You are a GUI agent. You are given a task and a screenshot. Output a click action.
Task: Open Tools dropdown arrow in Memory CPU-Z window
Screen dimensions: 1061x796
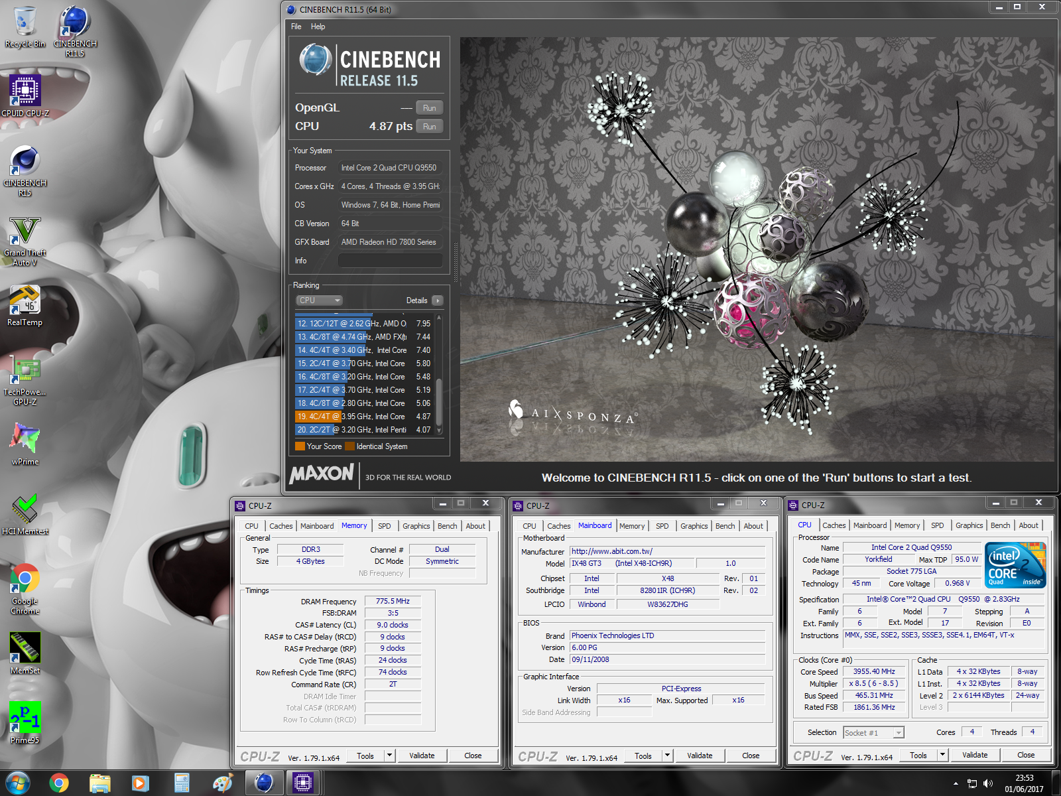[390, 756]
